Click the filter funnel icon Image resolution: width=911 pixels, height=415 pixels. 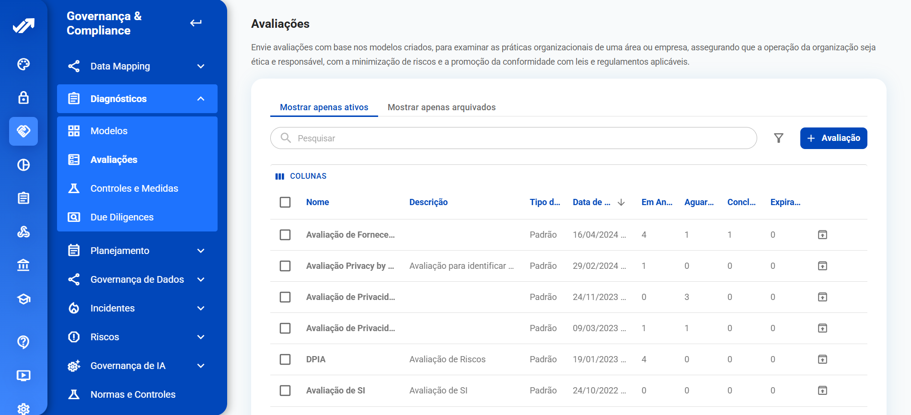[x=778, y=138]
